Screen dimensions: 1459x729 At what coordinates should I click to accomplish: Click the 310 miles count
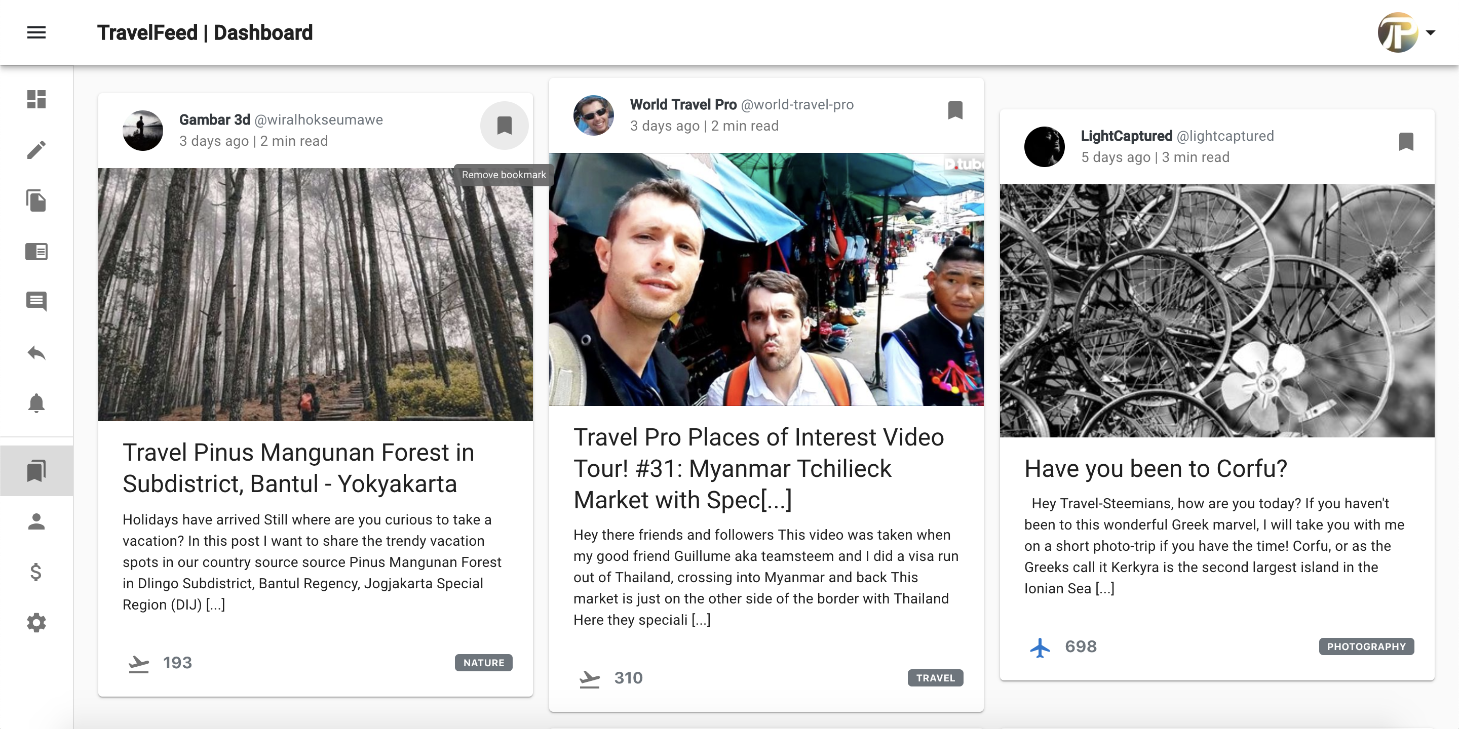click(x=628, y=678)
